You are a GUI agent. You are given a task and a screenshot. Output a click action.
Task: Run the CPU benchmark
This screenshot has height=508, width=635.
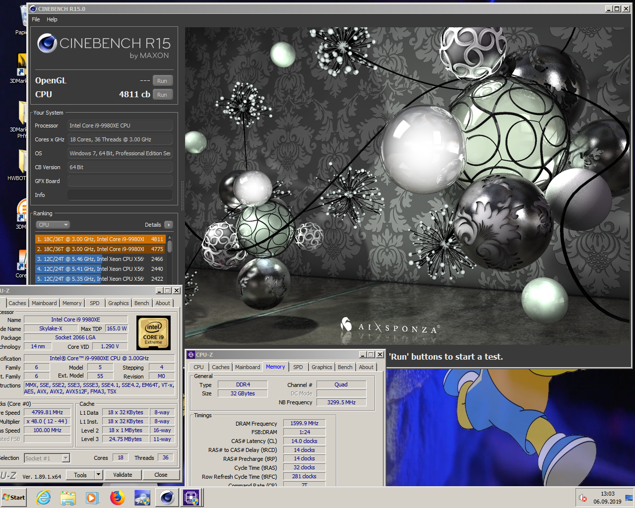pyautogui.click(x=162, y=95)
